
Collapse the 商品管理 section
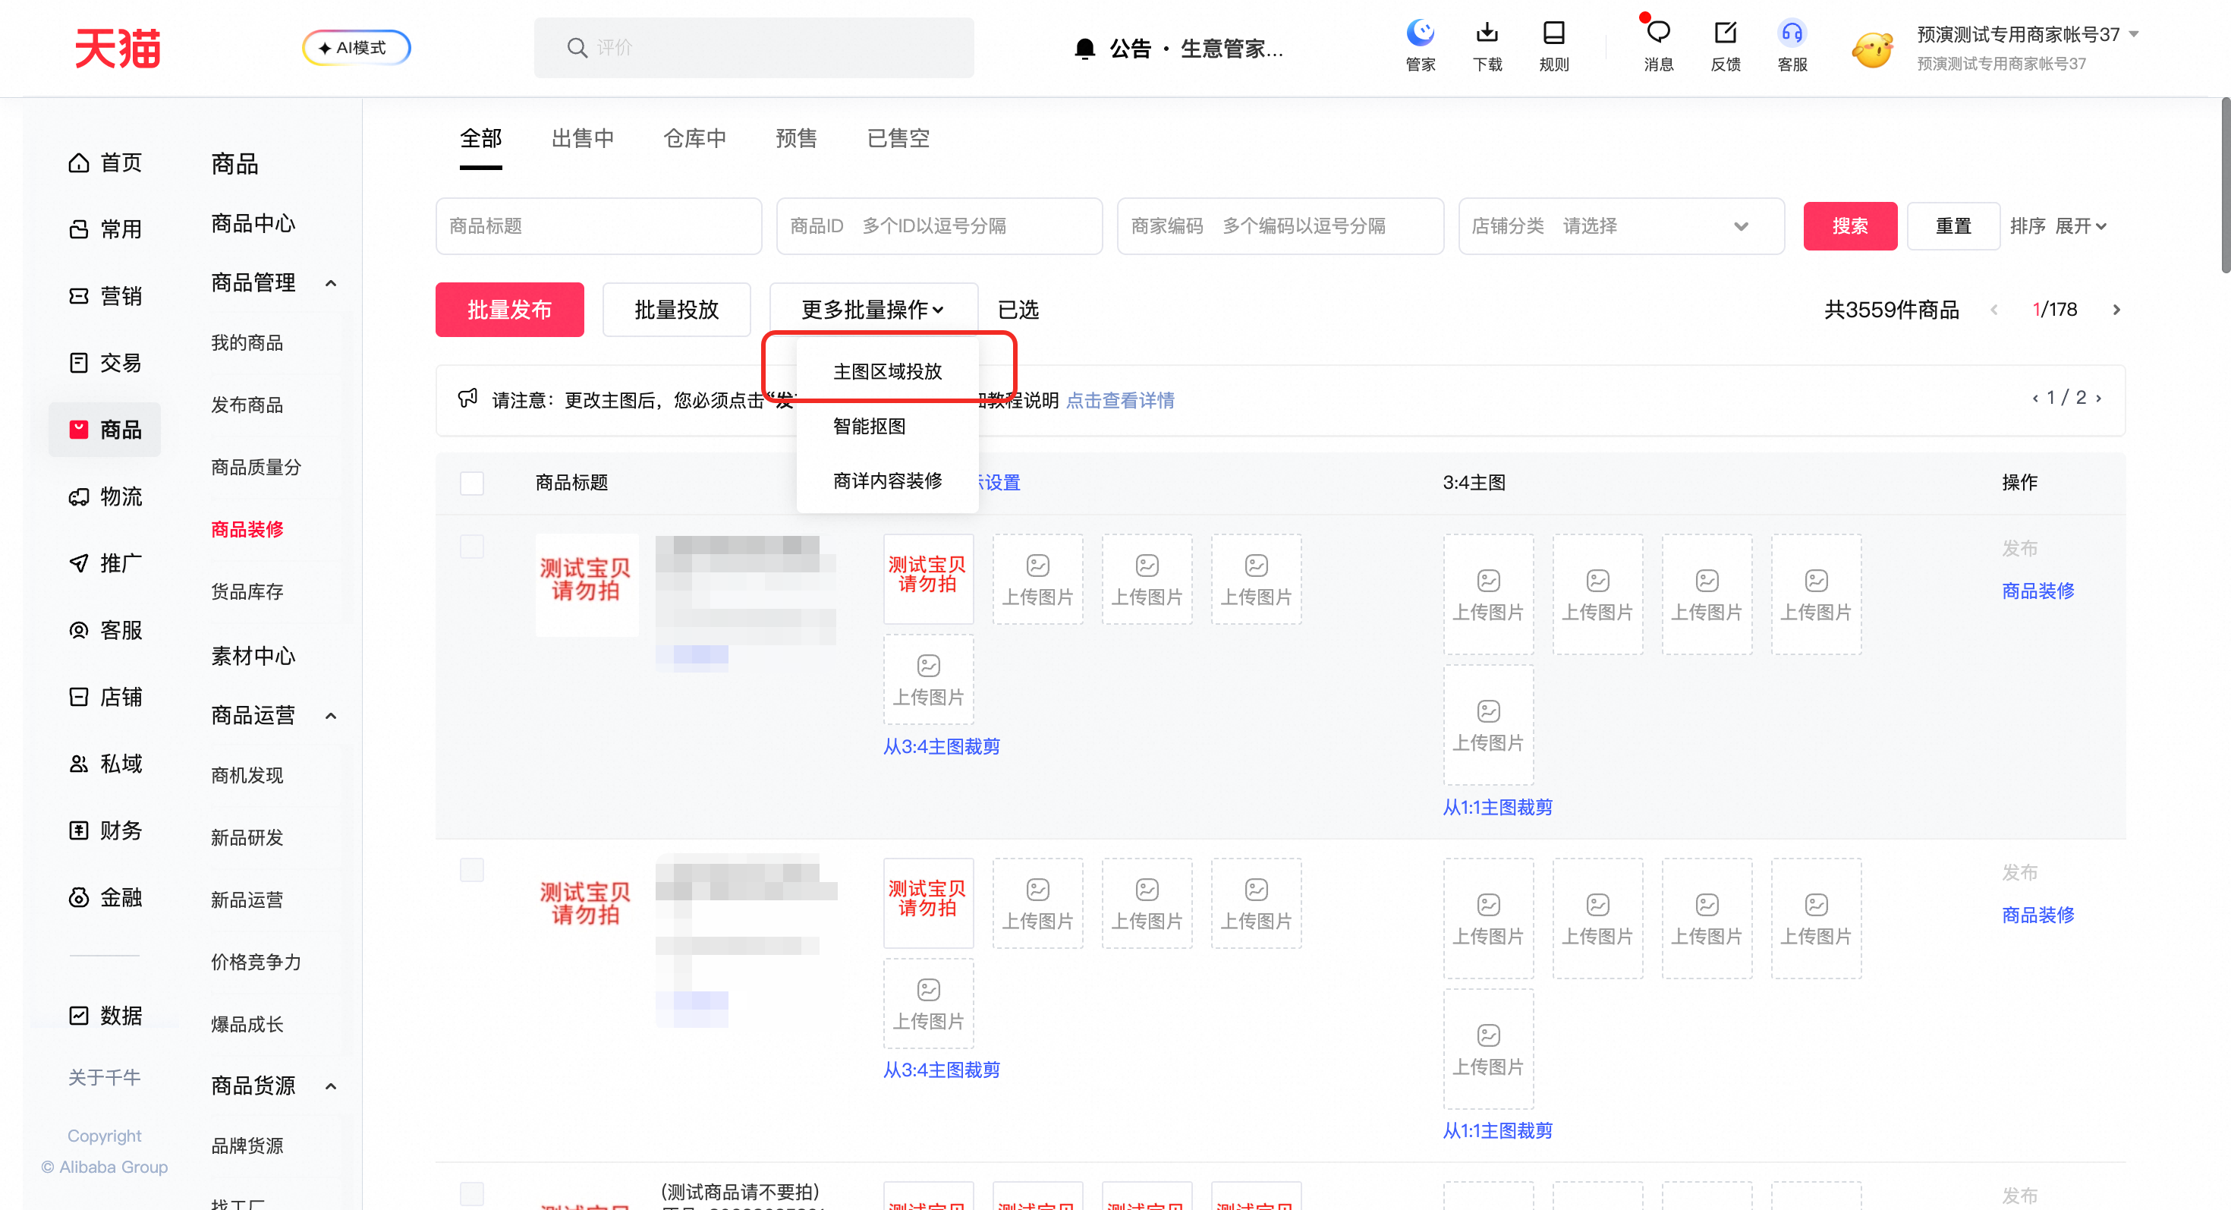(331, 283)
